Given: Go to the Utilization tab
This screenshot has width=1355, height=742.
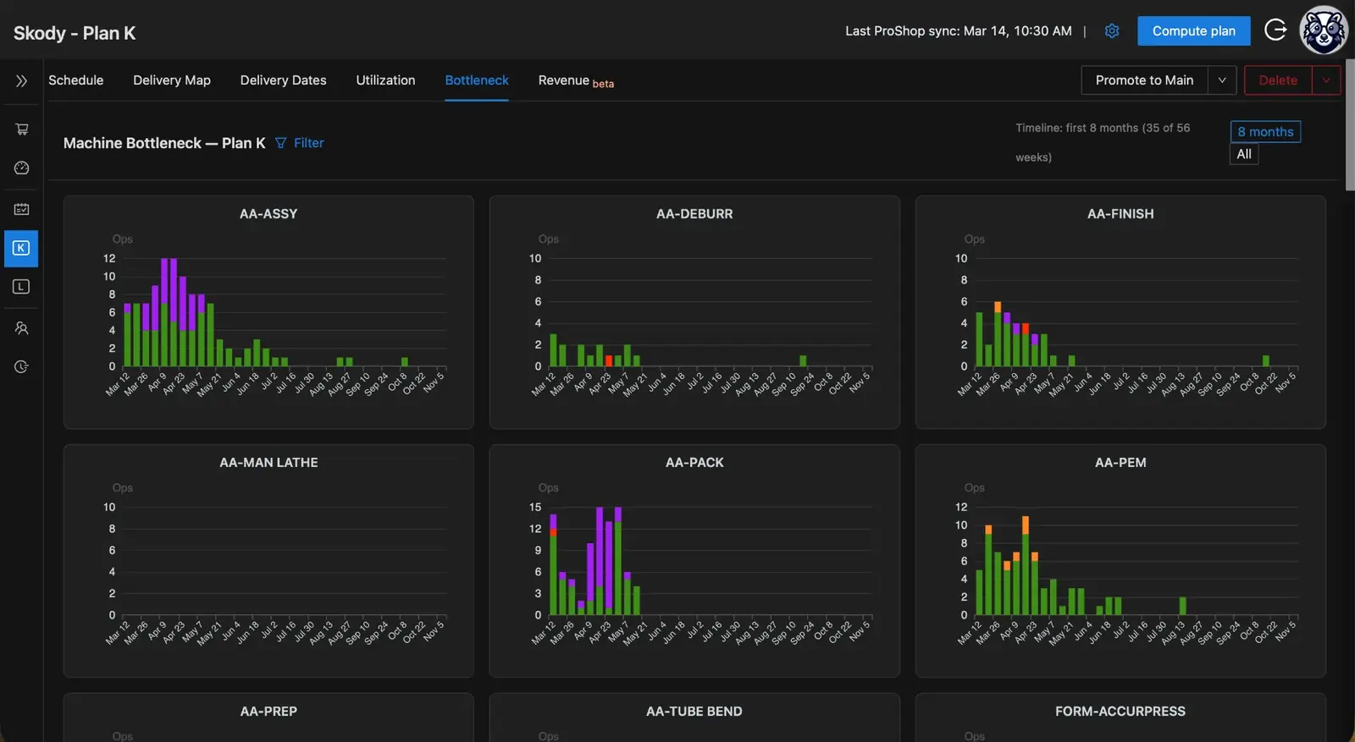Looking at the screenshot, I should [385, 80].
